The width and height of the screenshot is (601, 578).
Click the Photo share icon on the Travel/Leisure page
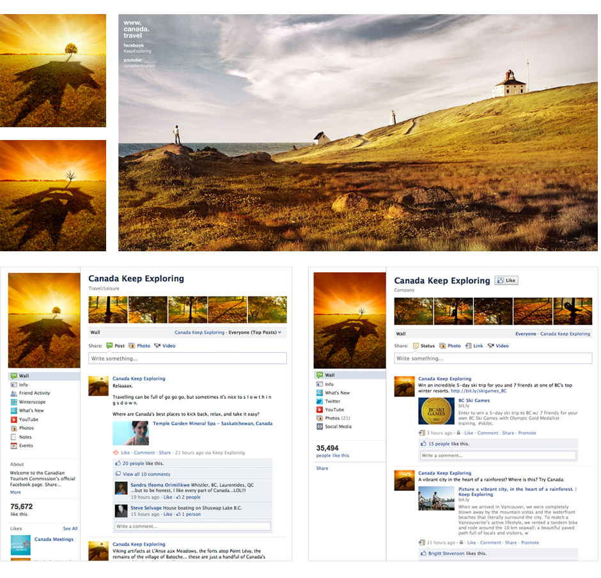[132, 346]
